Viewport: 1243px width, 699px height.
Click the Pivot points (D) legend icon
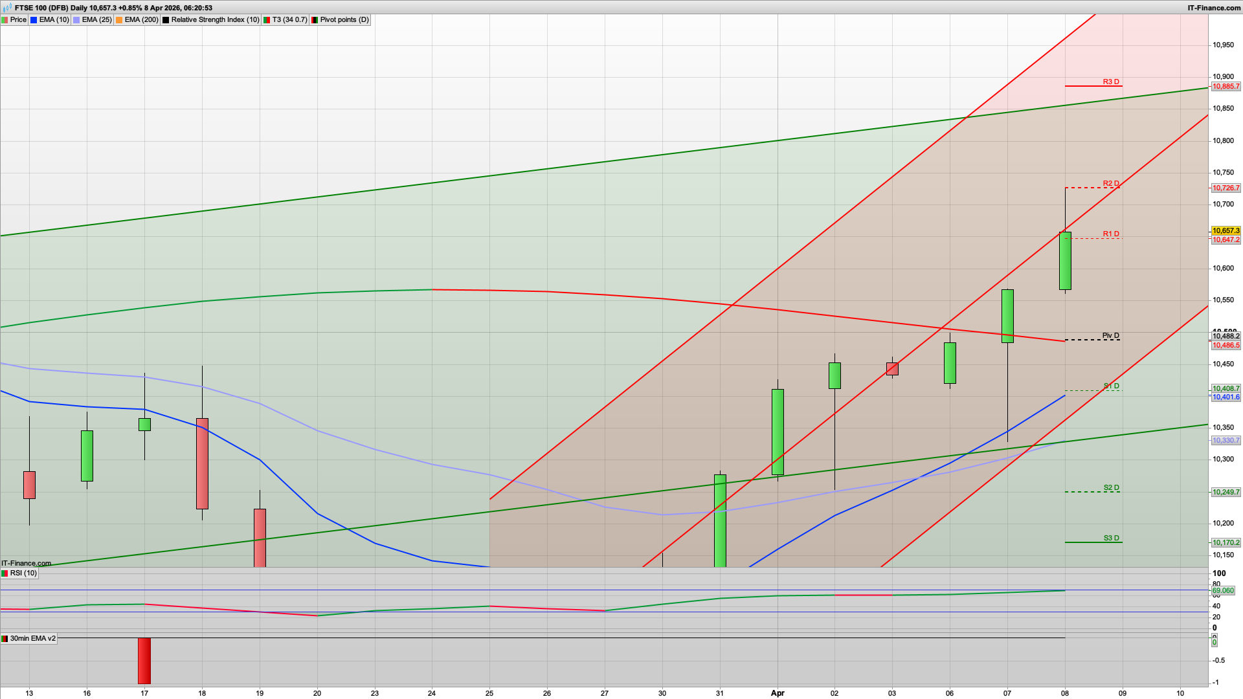[x=315, y=19]
